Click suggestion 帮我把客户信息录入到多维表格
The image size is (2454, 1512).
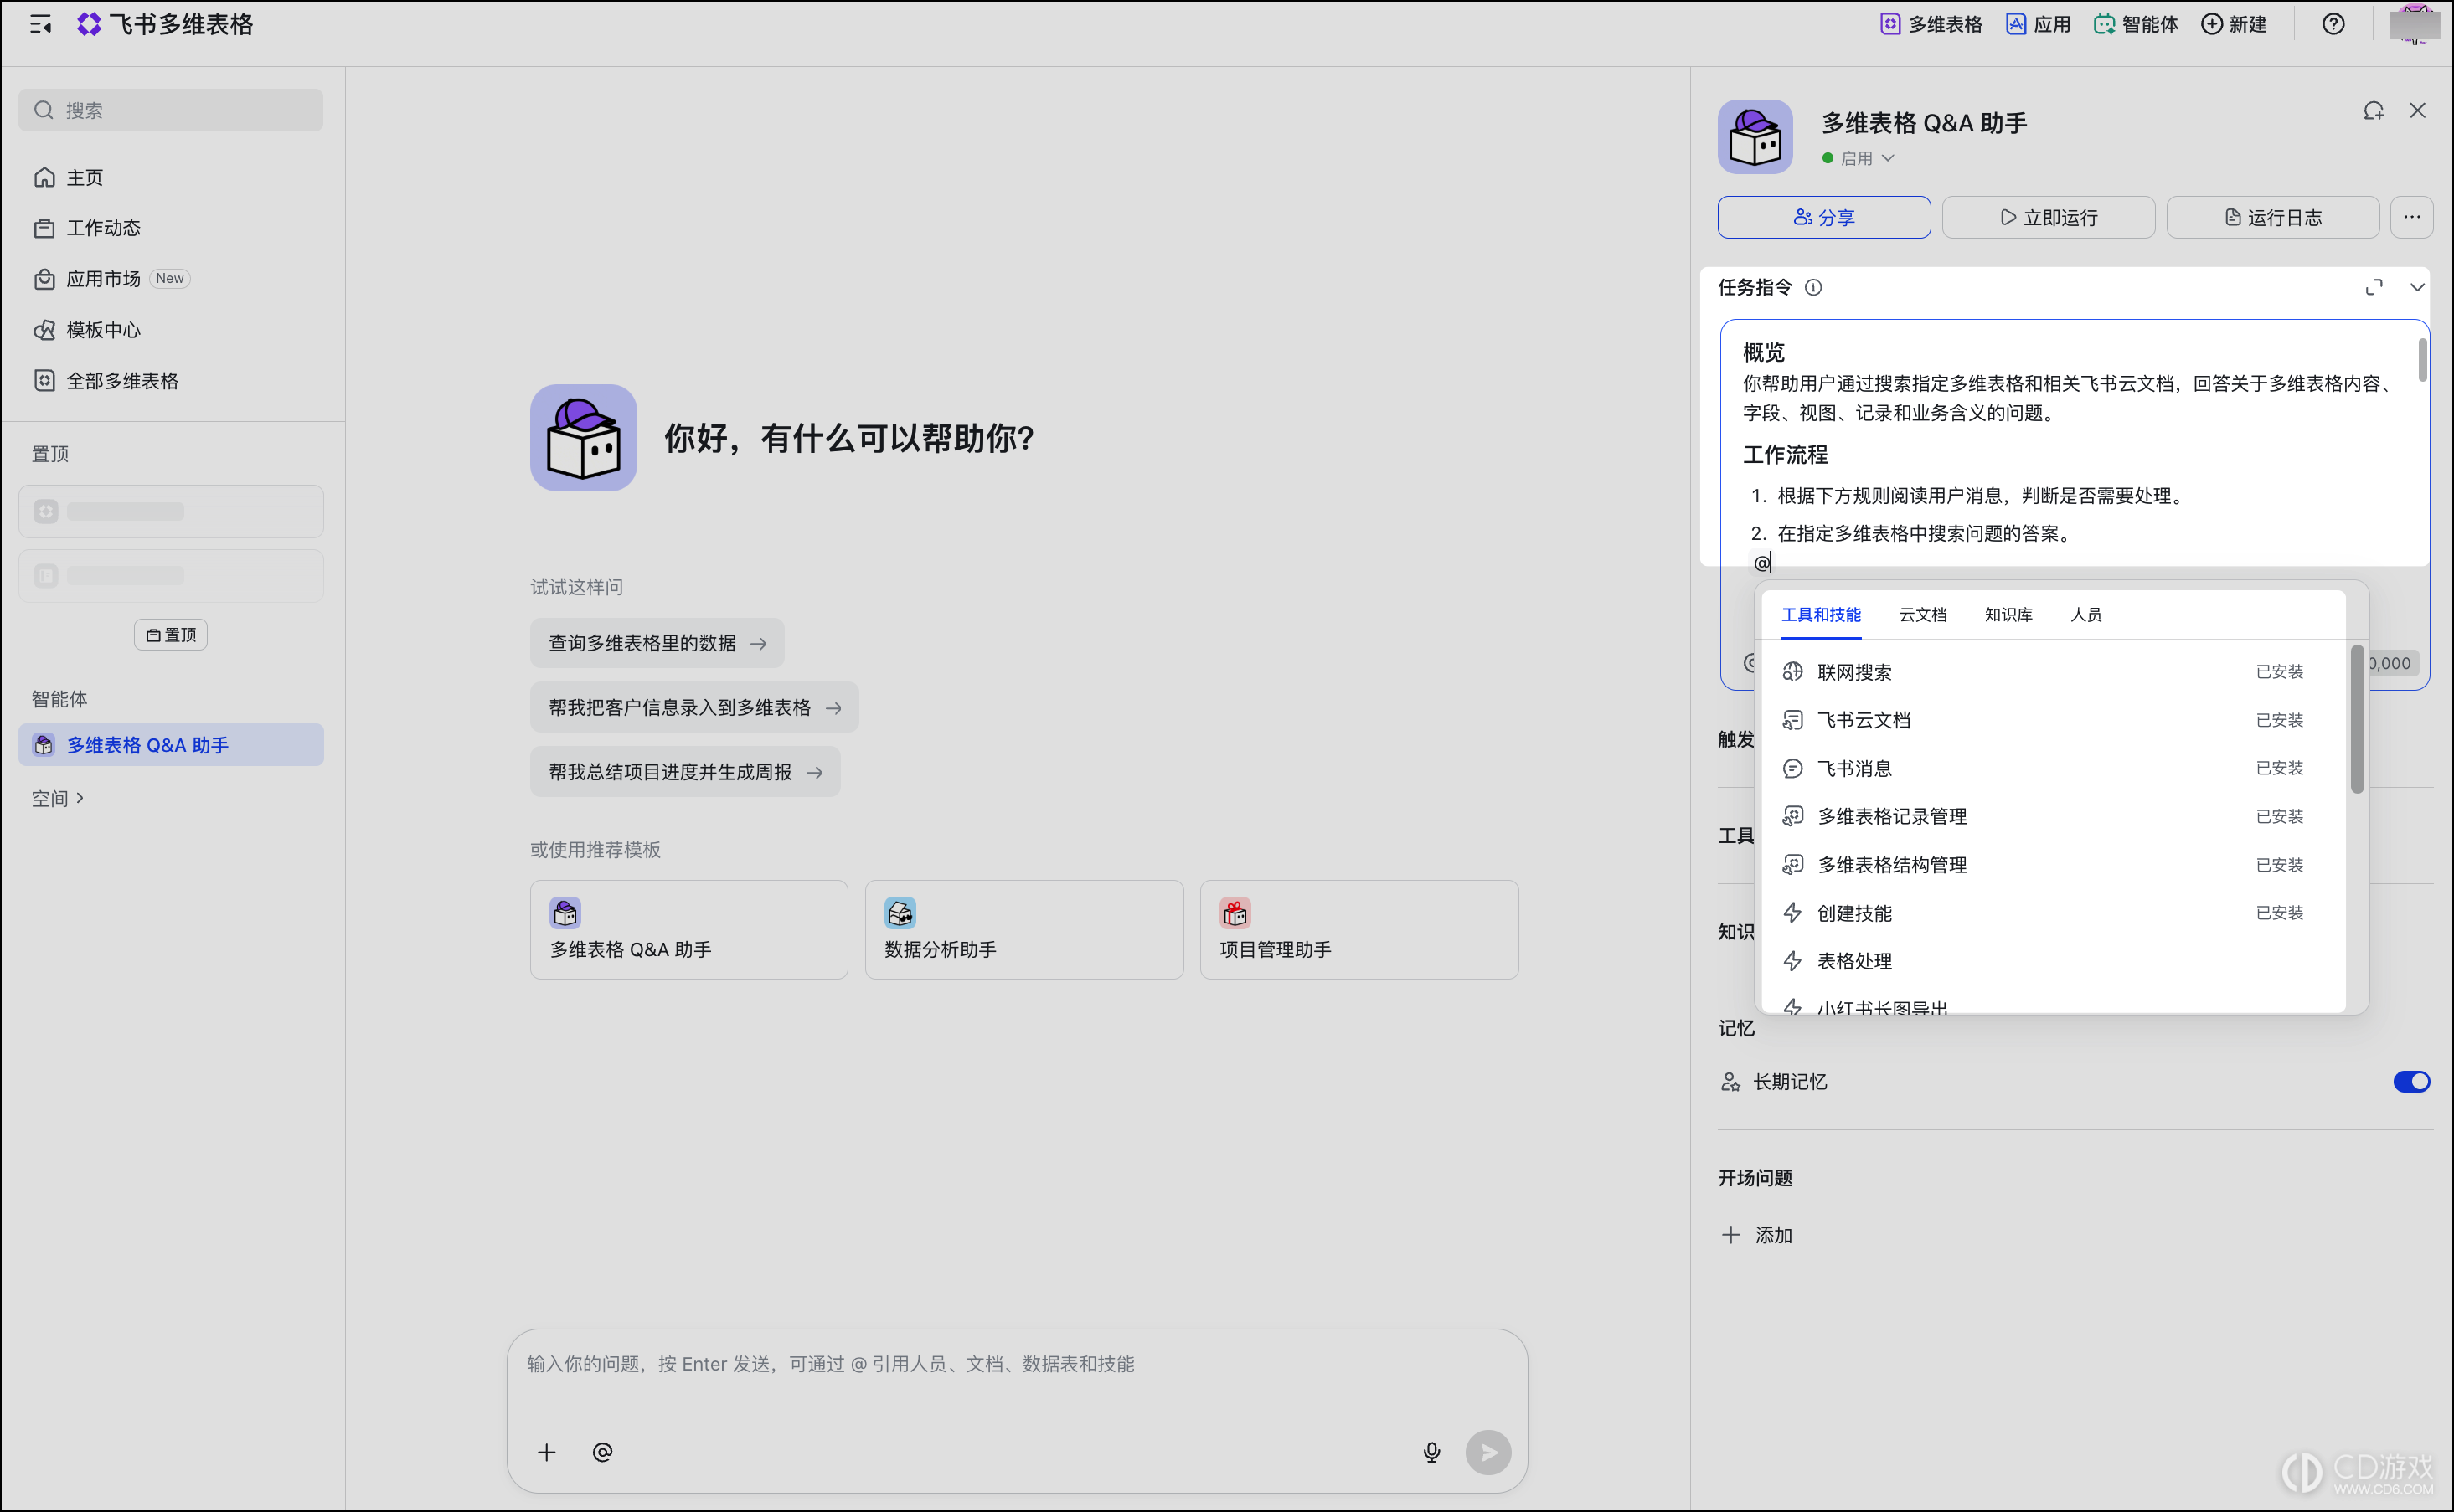(693, 708)
